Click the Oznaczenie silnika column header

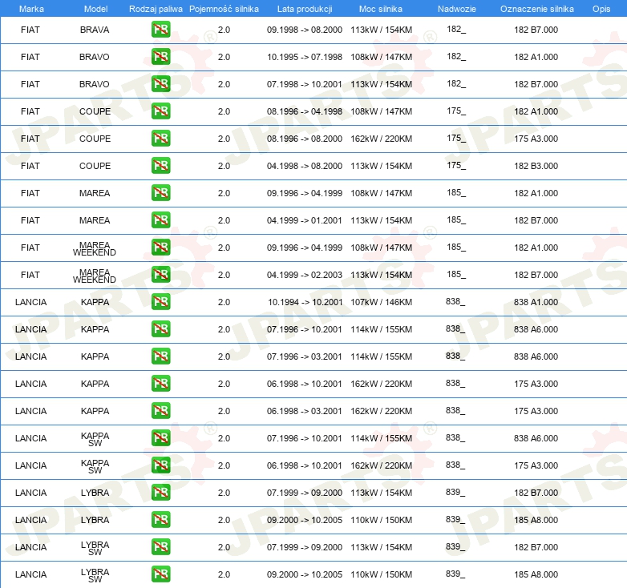tap(537, 9)
